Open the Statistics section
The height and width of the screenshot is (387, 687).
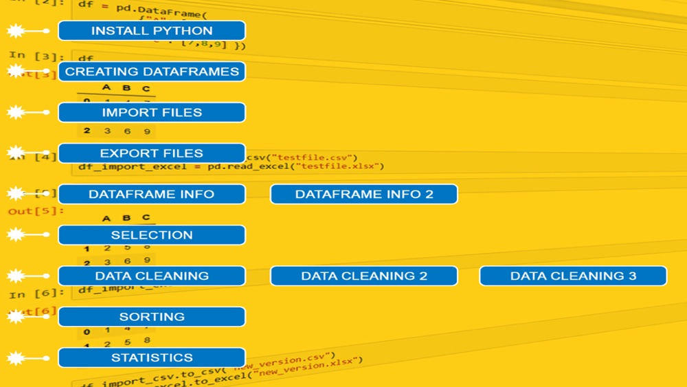tap(152, 357)
